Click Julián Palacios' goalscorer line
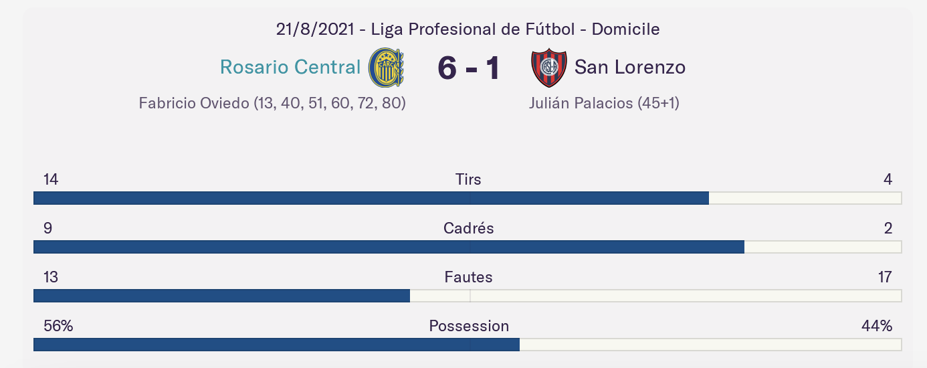Screen dimensions: 927x368 604,103
